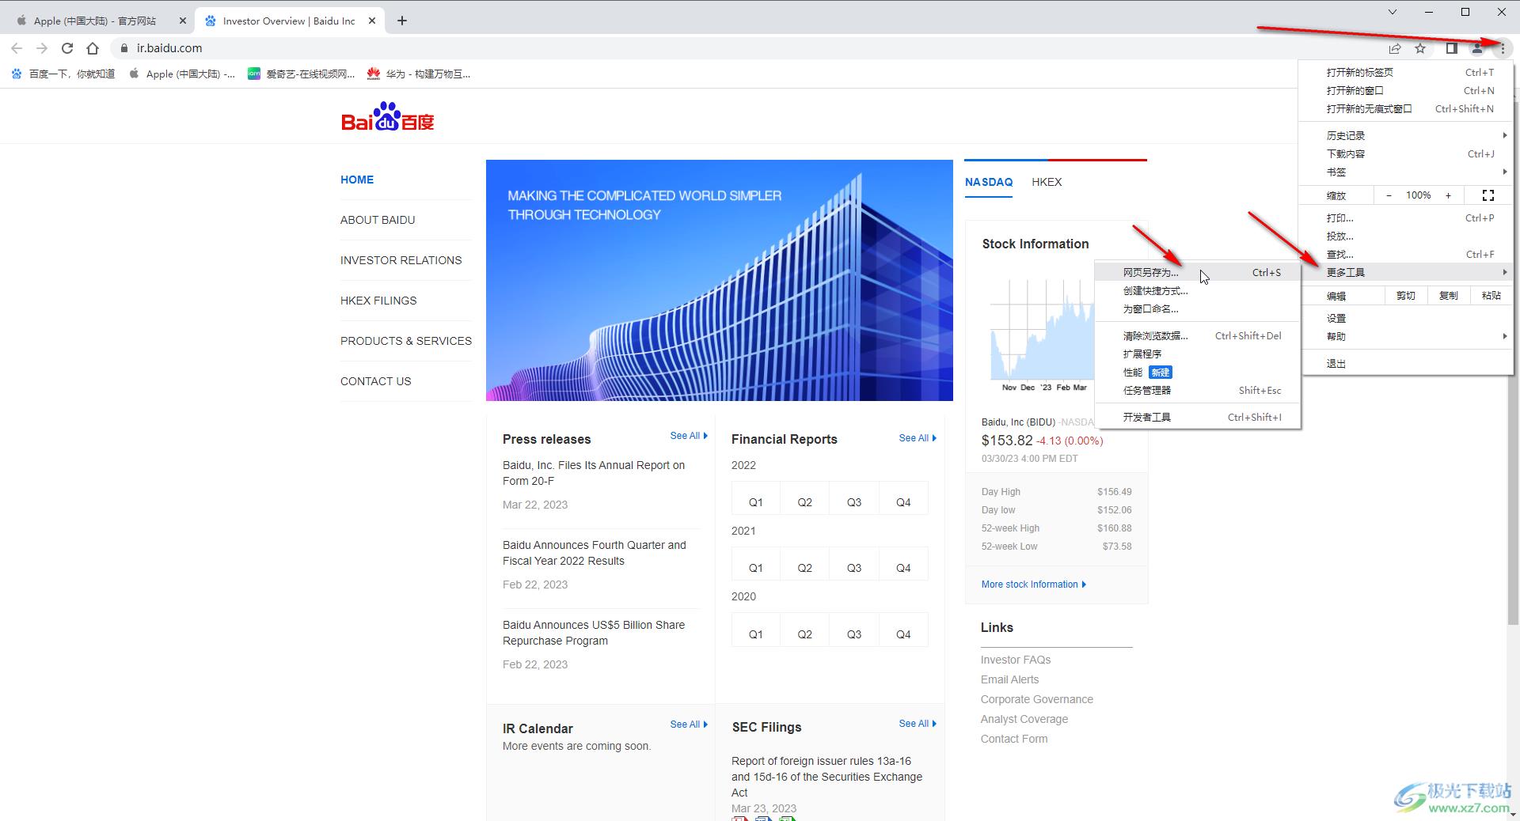
Task: Switch to the HKEX stock tab
Action: tap(1047, 182)
